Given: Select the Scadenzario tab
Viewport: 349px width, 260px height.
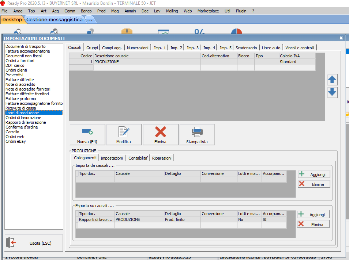Looking at the screenshot, I should [246, 48].
